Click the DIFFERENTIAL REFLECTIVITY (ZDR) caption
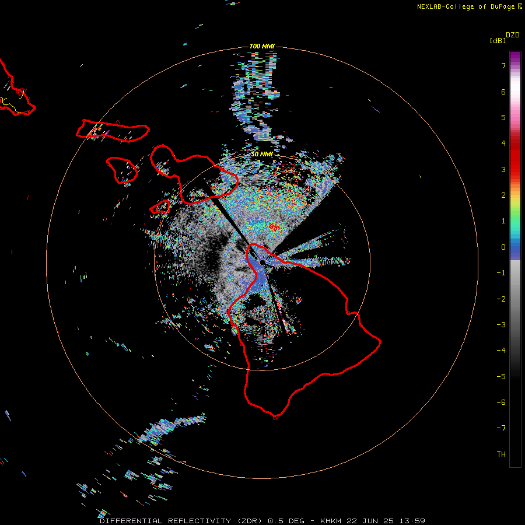This screenshot has width=525, height=525. click(x=182, y=521)
